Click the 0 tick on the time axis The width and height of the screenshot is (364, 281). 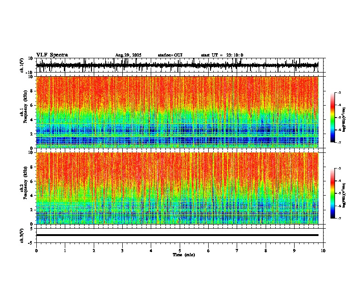point(36,251)
